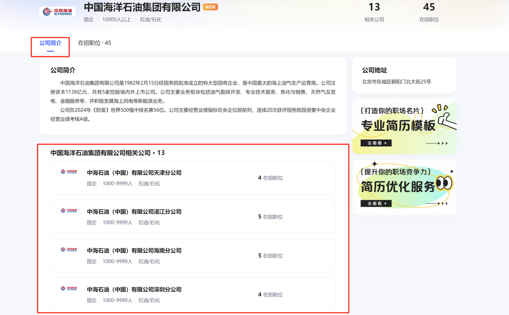The height and width of the screenshot is (315, 509).
Task: Click the 国企 tag in the header
Action: tap(89, 19)
